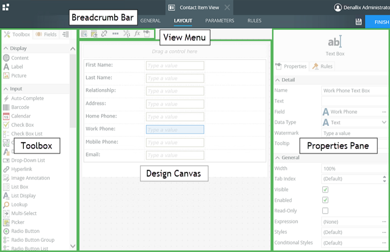Click the Email text box on canvas

pos(175,155)
